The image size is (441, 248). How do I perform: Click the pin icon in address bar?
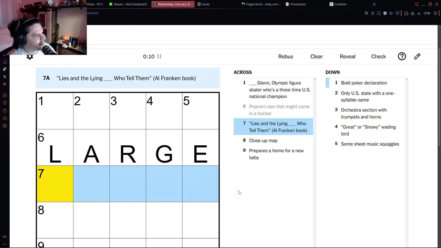click(x=372, y=13)
